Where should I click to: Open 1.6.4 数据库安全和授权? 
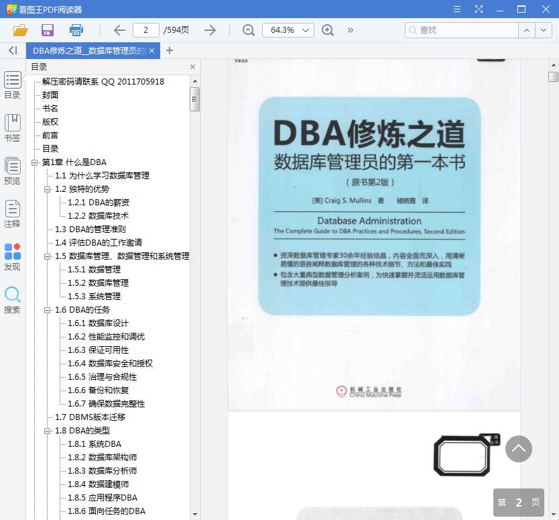111,363
